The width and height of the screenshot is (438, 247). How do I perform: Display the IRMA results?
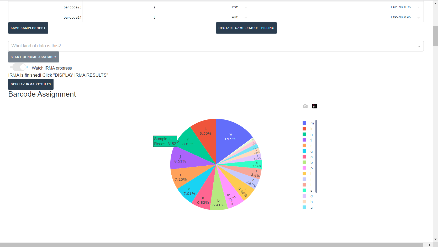tap(31, 84)
